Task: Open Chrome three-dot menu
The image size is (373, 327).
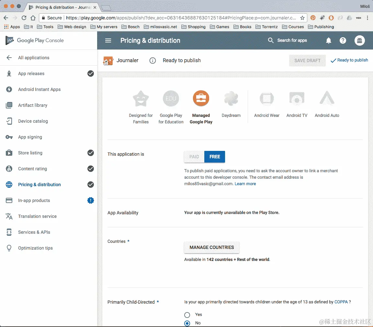Action: click(367, 18)
